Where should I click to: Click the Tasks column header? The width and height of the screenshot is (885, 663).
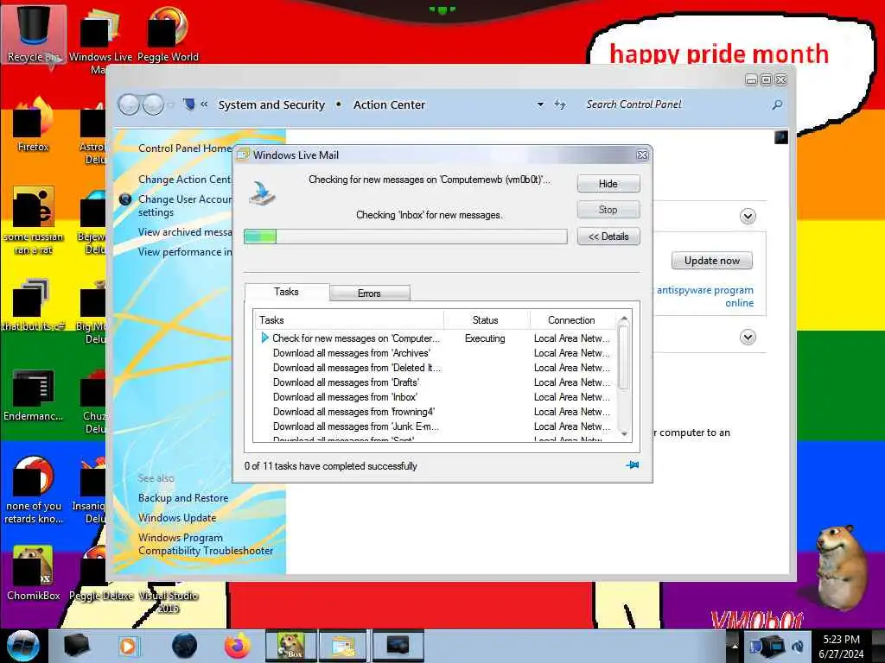point(349,320)
